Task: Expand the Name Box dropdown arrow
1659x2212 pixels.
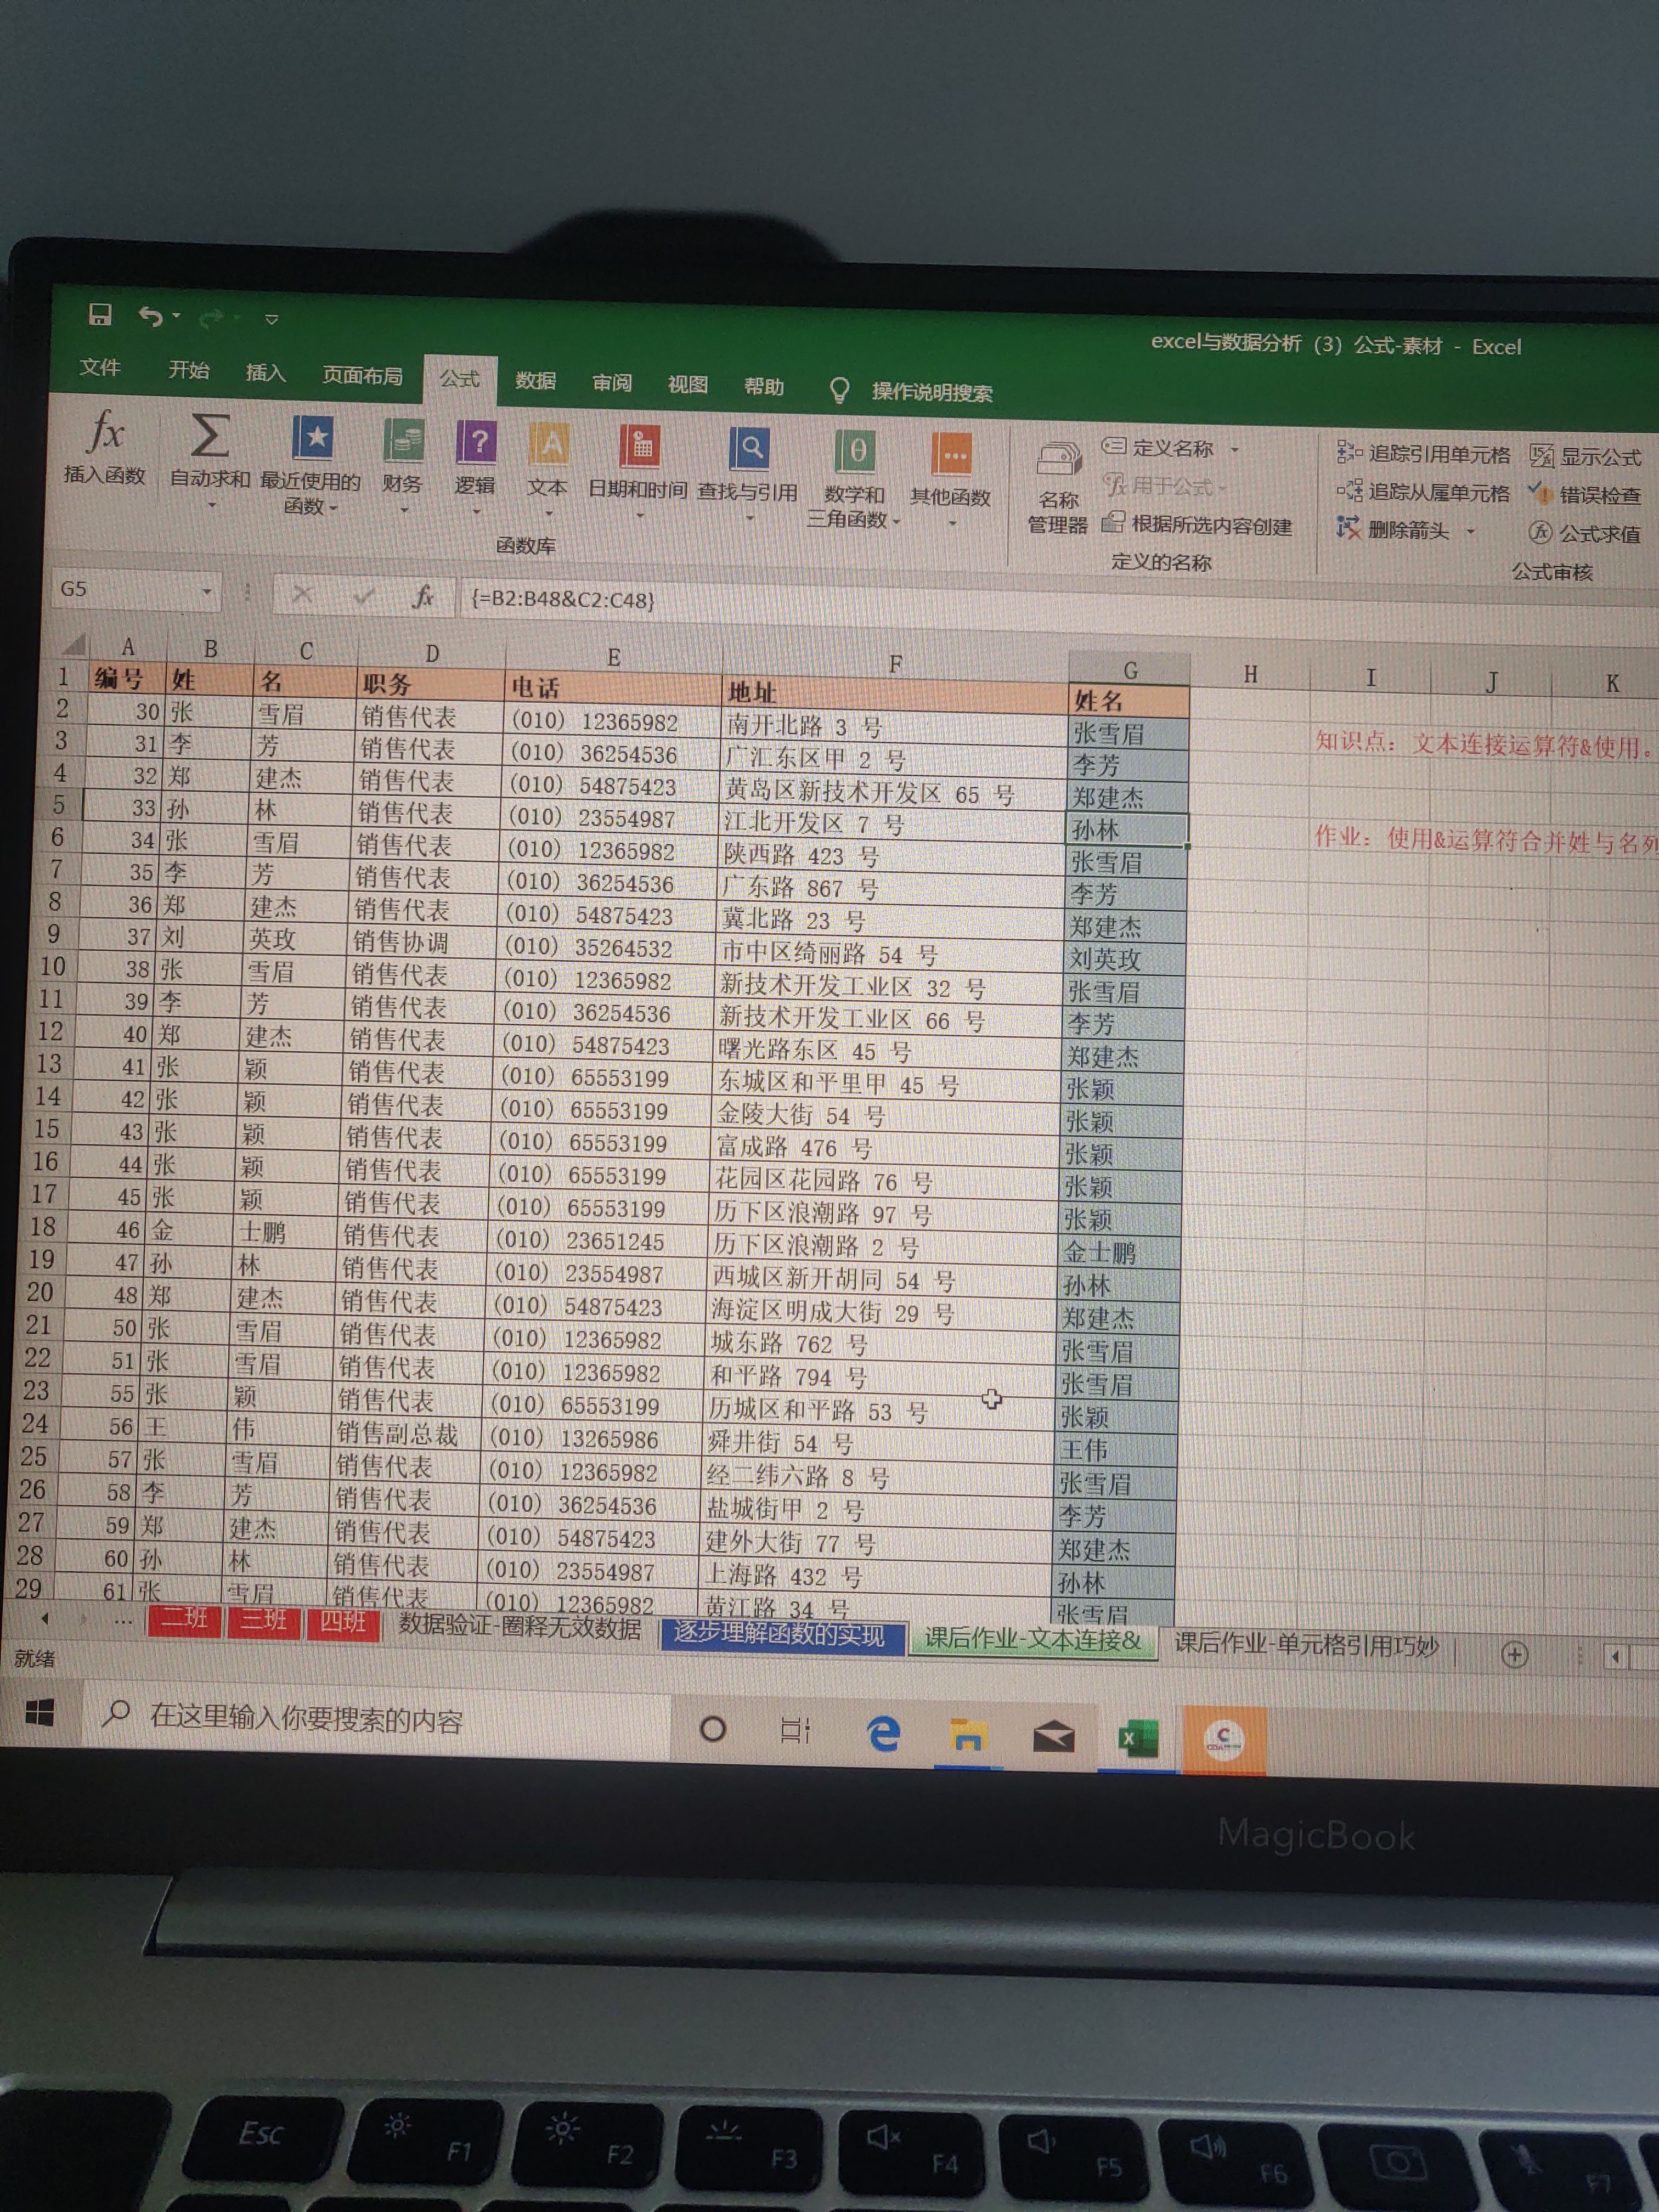Action: pos(207,591)
